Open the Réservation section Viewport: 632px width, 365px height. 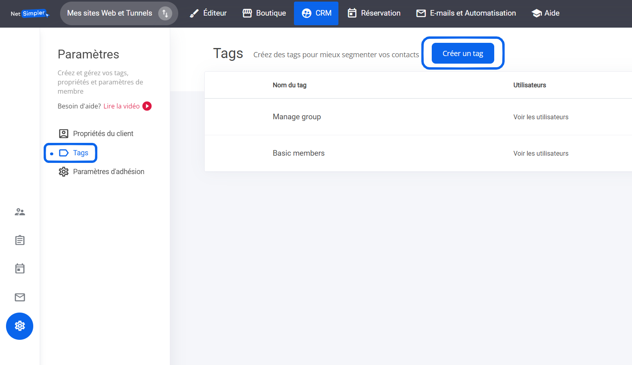pyautogui.click(x=374, y=13)
